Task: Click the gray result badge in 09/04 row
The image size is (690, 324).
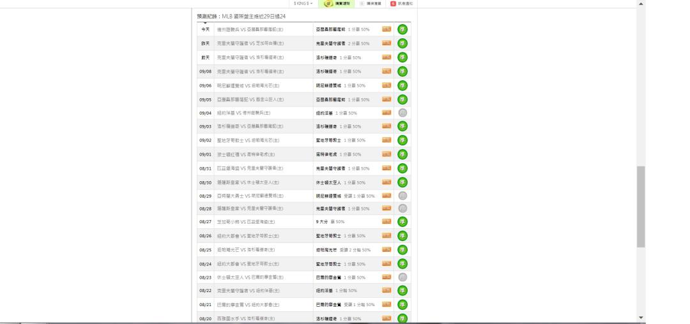Action: click(x=402, y=113)
